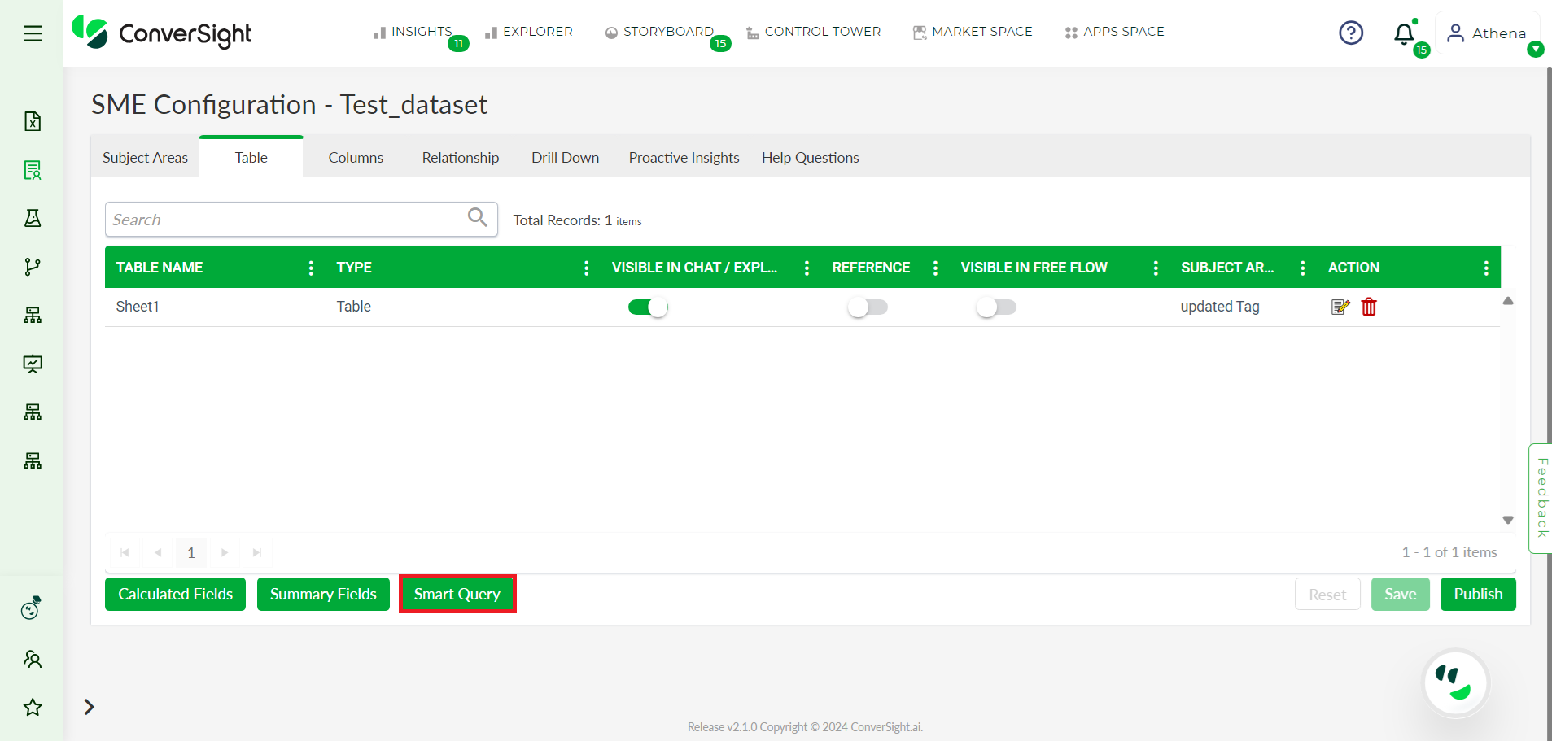The height and width of the screenshot is (741, 1552).
Task: Click the Reset button
Action: click(x=1327, y=594)
